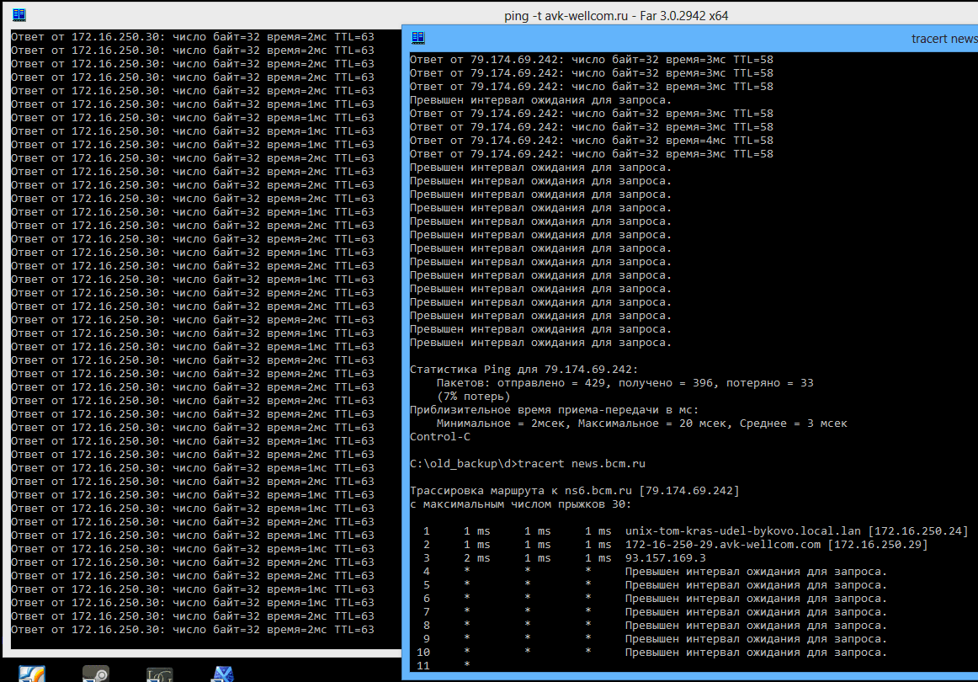
Task: Click 'Статистика Ping для 79.174.69.242:' line
Action: pyautogui.click(x=524, y=370)
